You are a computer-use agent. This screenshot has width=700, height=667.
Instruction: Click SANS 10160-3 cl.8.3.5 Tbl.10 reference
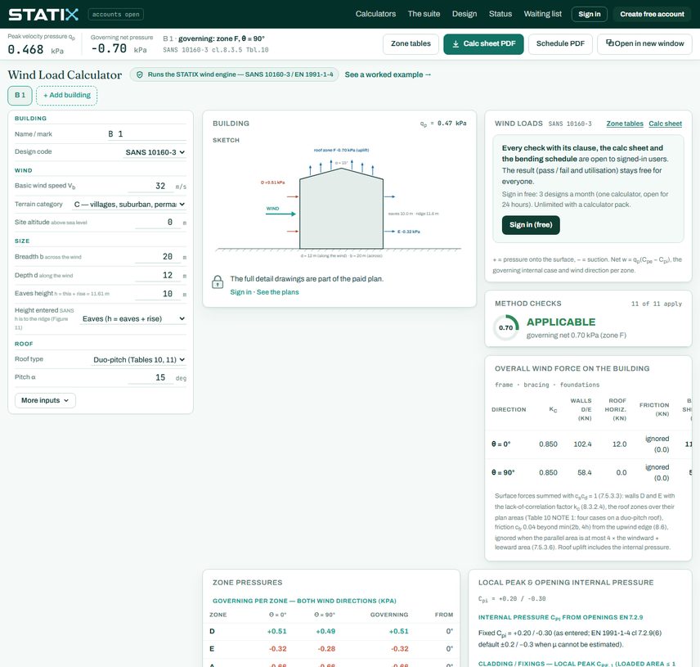pyautogui.click(x=216, y=50)
